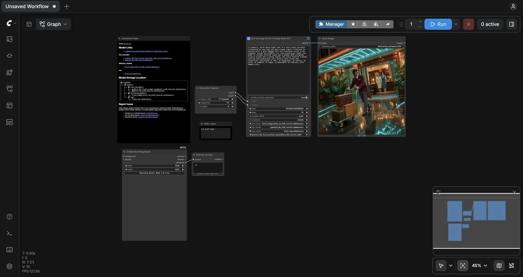
Task: Click the user profile icon
Action: click(x=513, y=7)
